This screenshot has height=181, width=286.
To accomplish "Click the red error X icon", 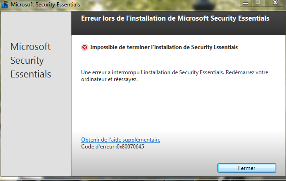I will click(x=84, y=47).
